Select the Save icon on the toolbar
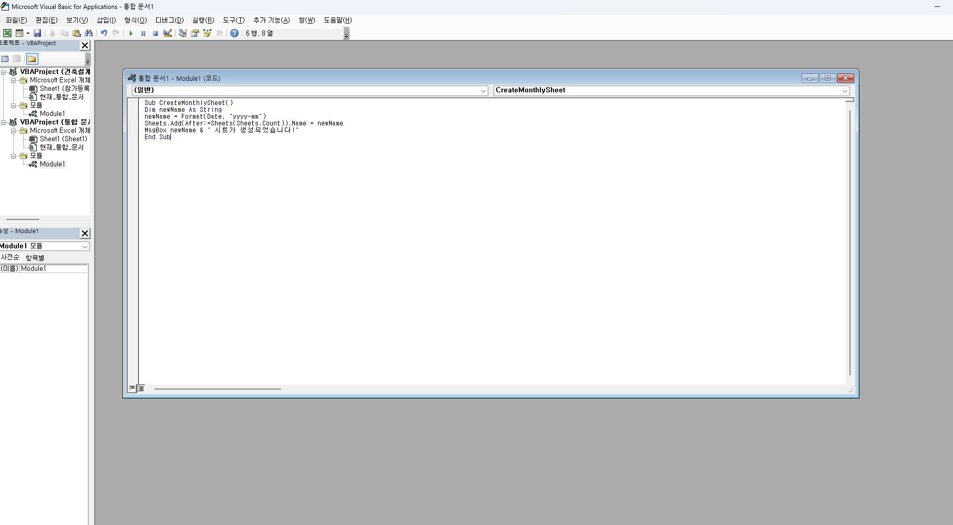The image size is (953, 525). click(37, 33)
